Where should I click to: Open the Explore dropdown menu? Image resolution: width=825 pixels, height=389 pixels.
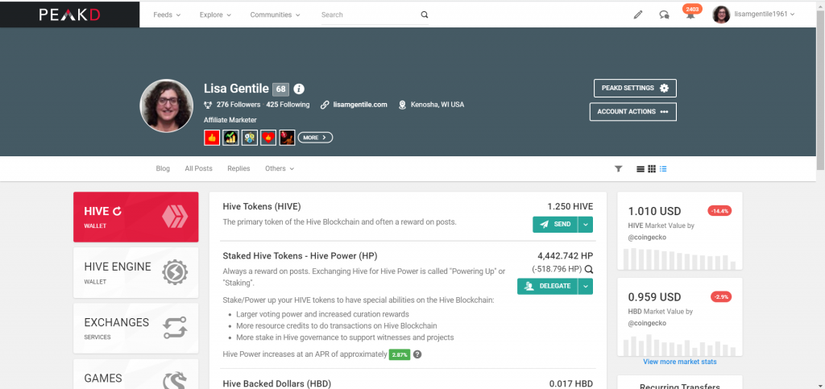(x=215, y=14)
